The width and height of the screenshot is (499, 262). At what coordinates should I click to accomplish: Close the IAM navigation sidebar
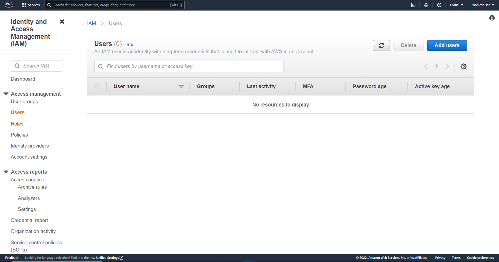(62, 22)
